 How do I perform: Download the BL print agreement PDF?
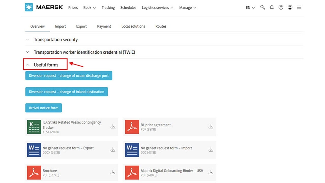pyautogui.click(x=211, y=127)
